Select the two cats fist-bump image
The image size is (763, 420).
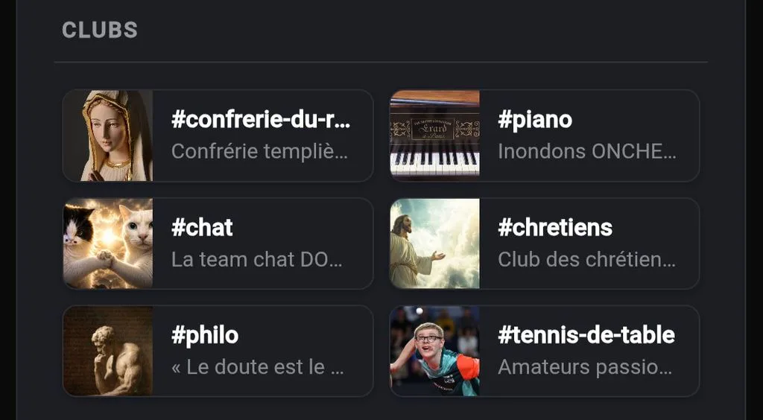(108, 244)
